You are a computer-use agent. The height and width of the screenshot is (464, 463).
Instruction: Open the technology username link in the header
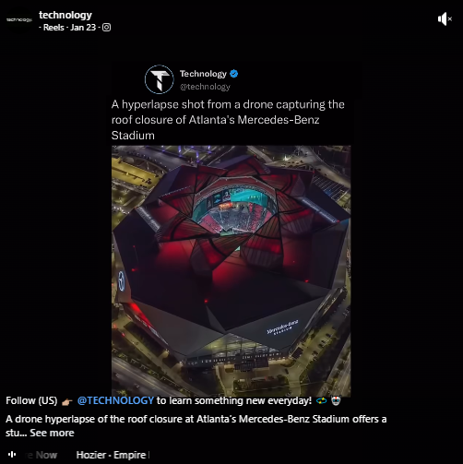tap(65, 15)
